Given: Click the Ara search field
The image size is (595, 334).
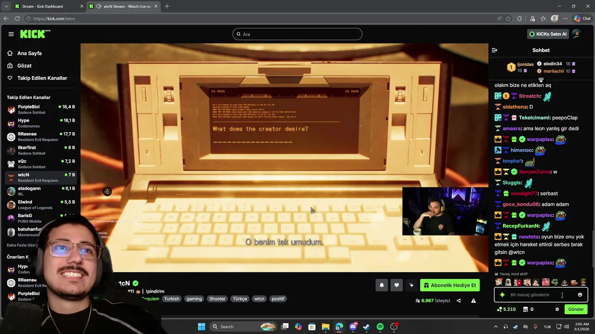Looking at the screenshot, I should (x=297, y=34).
